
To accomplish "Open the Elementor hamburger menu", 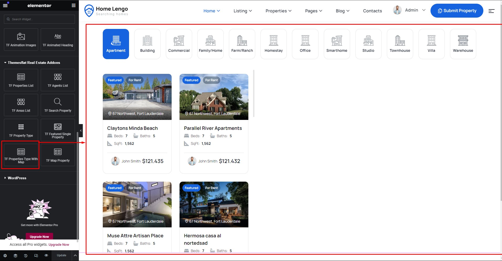I will pos(5,5).
